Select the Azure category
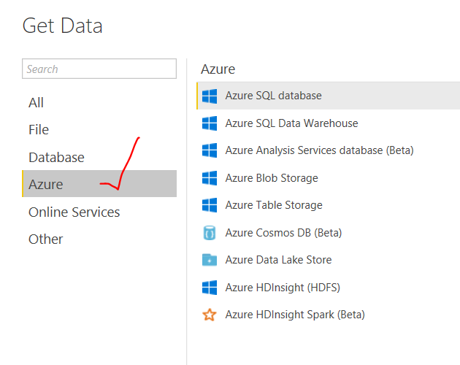 pos(99,184)
